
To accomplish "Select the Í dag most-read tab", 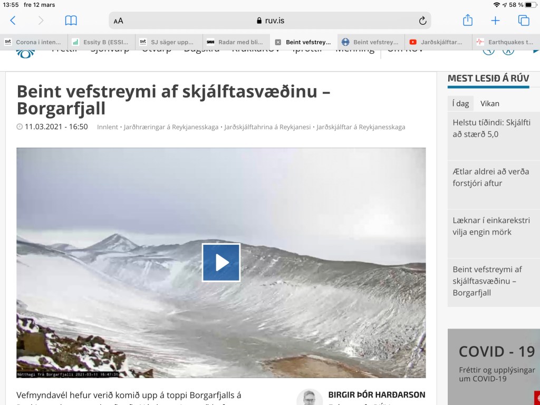I will [460, 103].
